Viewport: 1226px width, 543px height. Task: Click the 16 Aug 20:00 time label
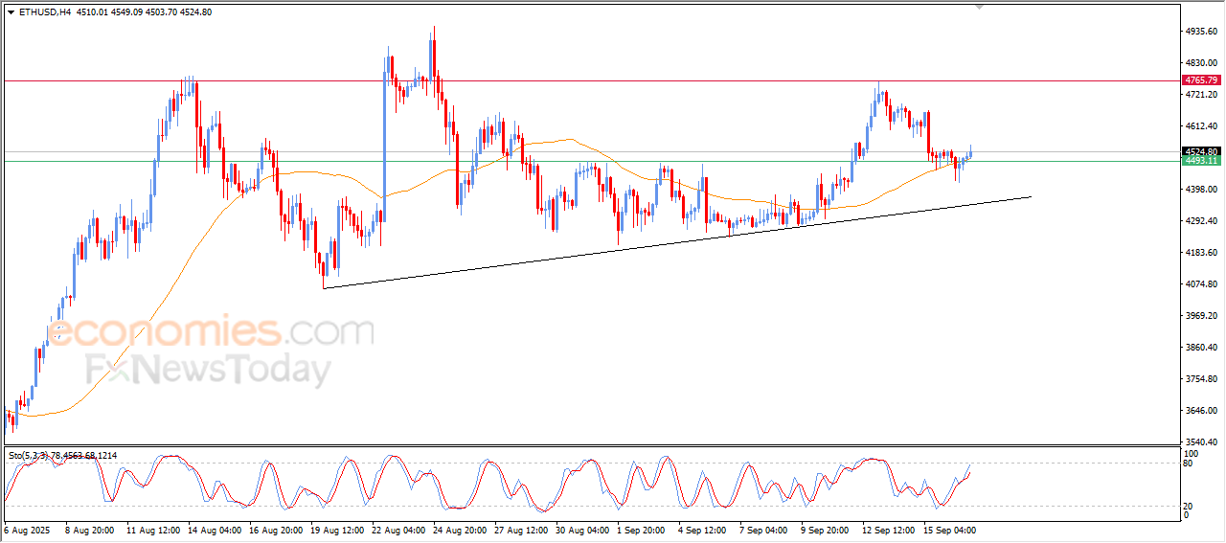click(x=276, y=530)
